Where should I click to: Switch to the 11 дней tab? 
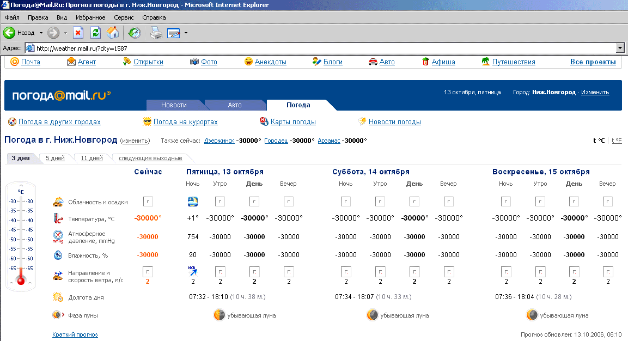point(92,159)
